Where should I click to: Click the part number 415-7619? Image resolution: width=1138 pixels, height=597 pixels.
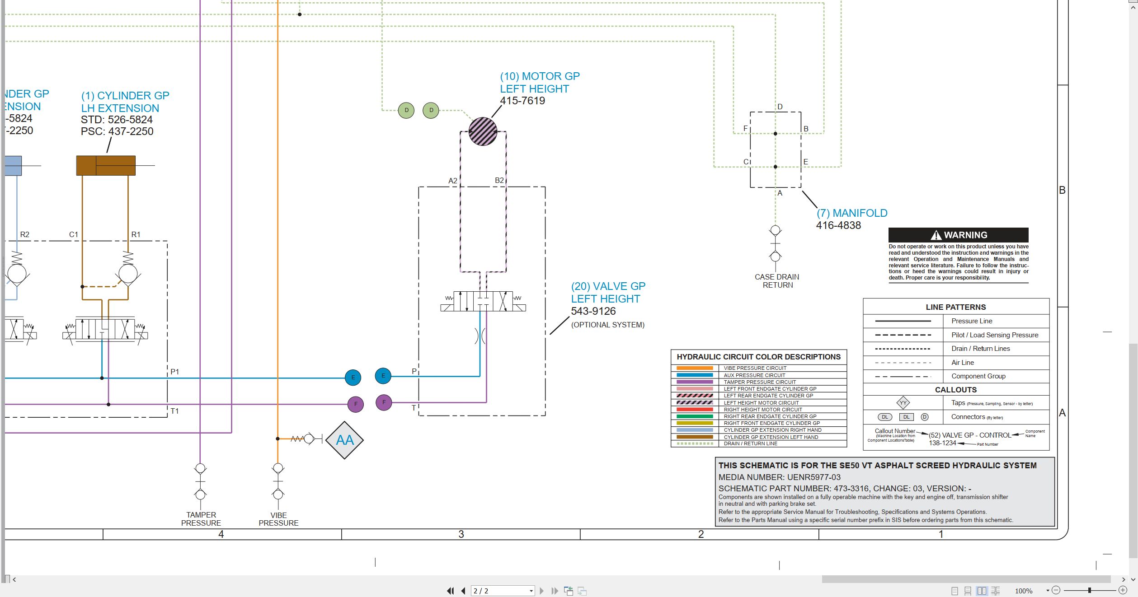[522, 101]
